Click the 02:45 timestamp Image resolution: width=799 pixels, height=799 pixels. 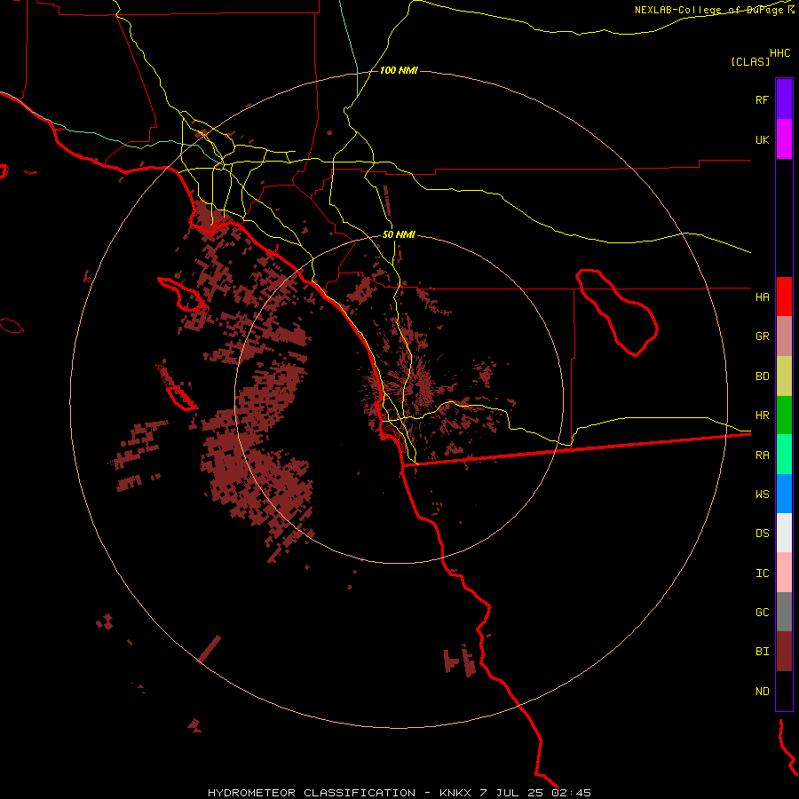[571, 793]
